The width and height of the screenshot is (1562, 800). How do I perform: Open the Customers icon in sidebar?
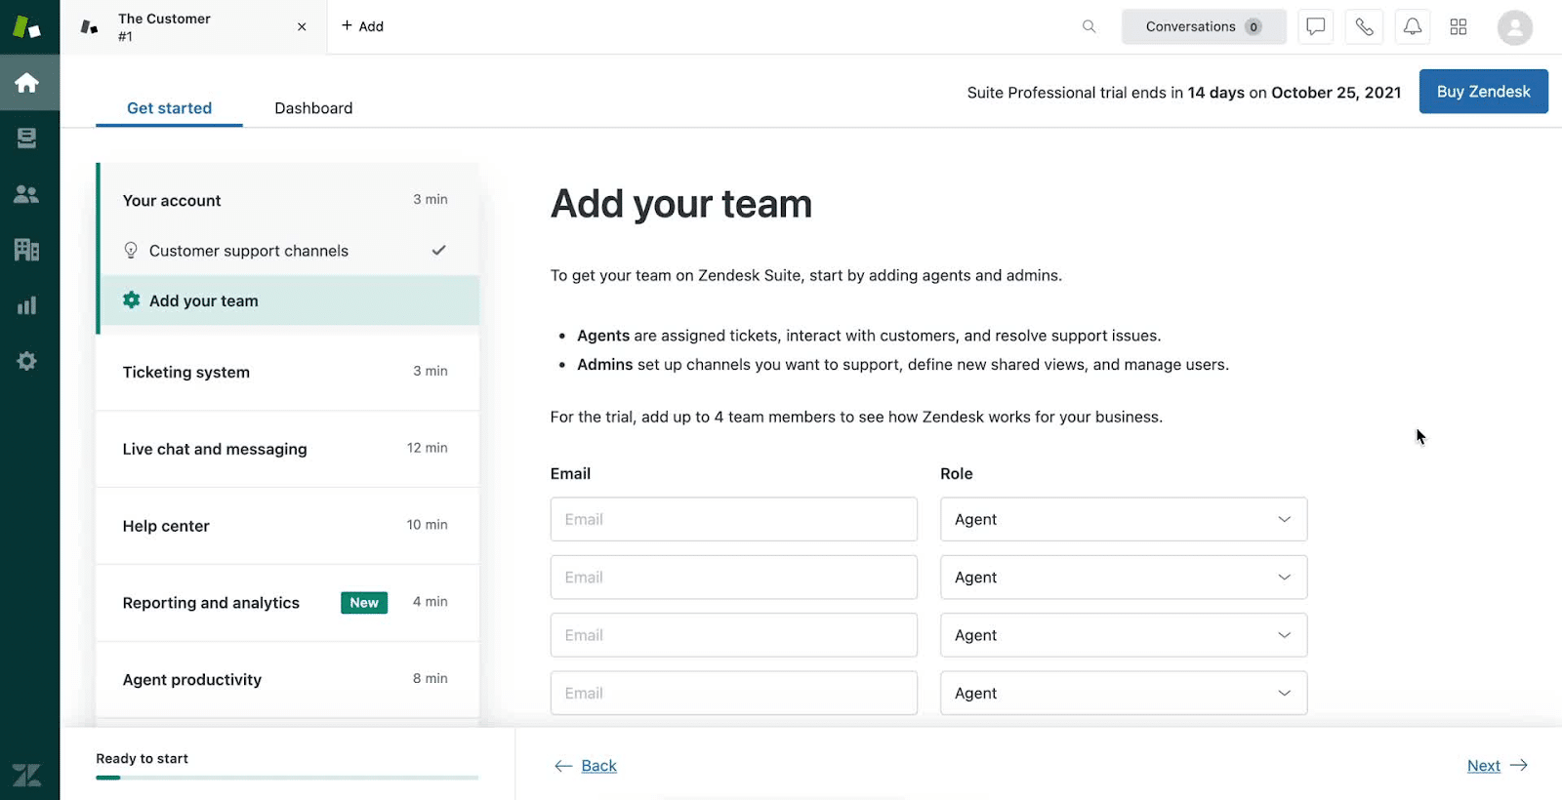[27, 194]
